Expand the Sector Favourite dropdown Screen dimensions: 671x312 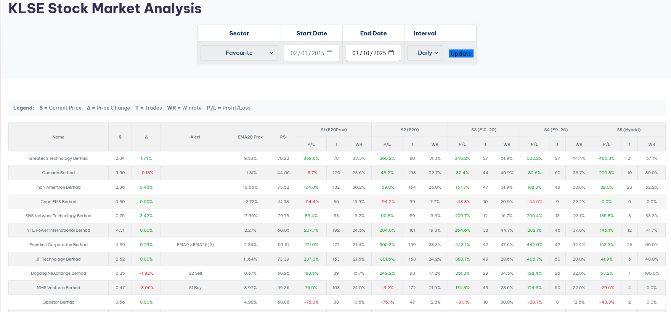click(239, 53)
